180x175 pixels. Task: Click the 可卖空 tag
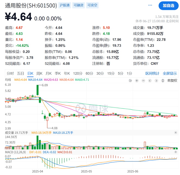(x=92, y=5)
